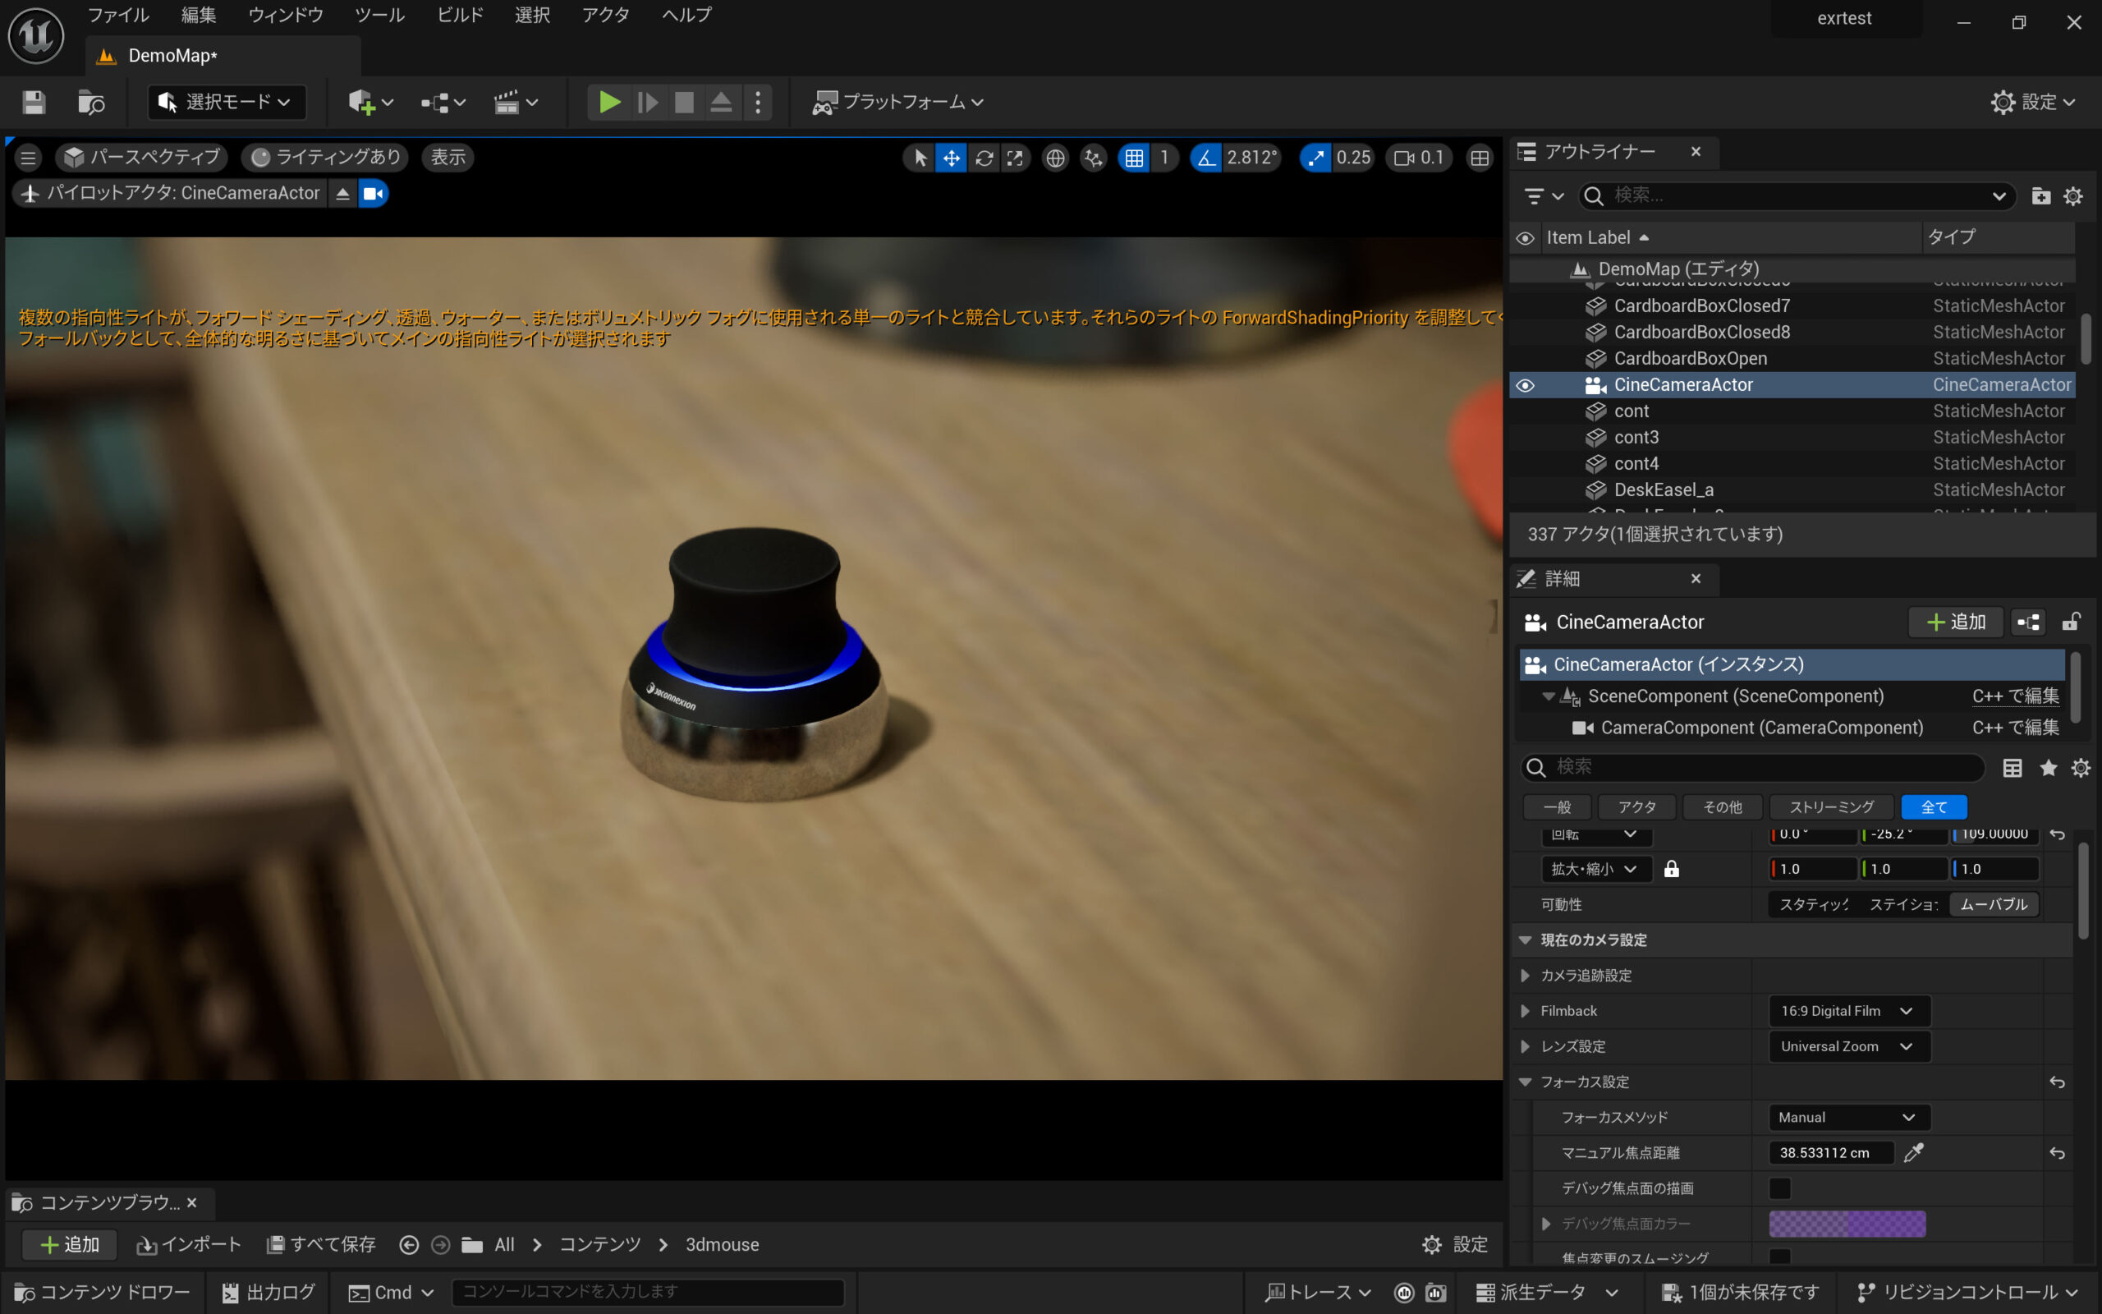
Task: Click the すべて保存 button
Action: 321,1244
